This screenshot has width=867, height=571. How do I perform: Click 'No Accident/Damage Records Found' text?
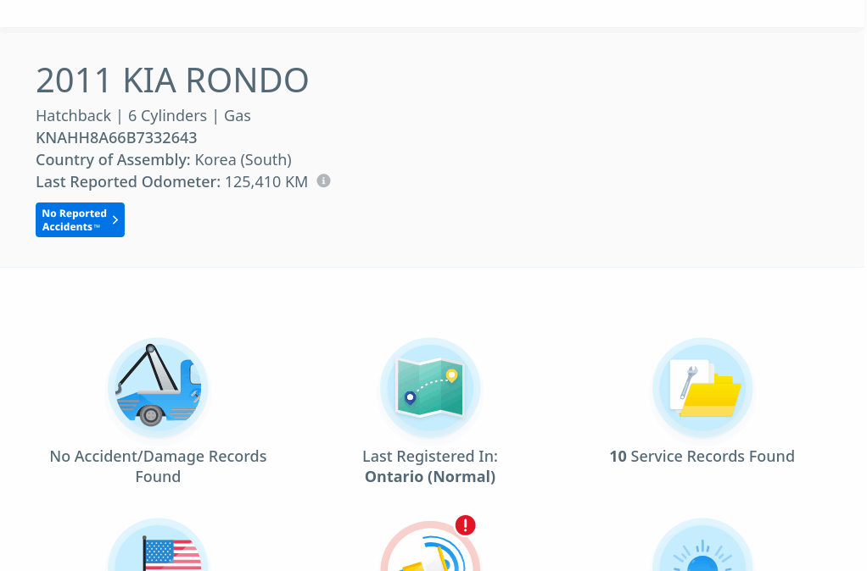[158, 466]
